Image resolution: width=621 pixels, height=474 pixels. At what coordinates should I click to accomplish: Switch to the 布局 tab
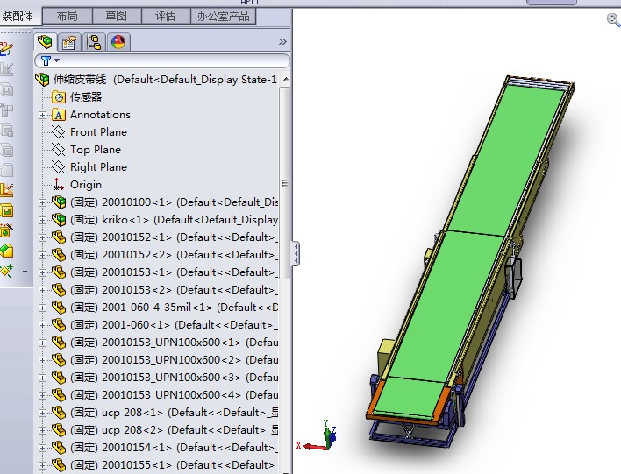tap(67, 17)
